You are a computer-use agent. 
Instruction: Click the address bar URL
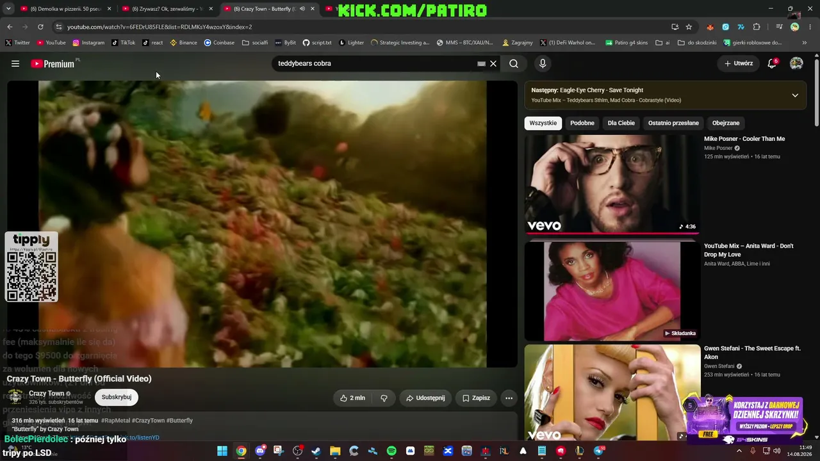click(x=160, y=27)
